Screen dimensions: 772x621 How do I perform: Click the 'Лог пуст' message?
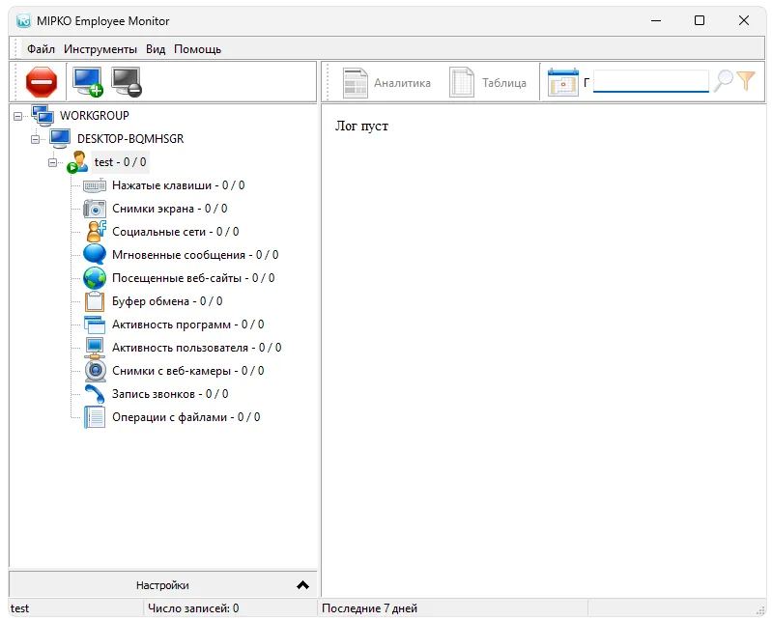coord(361,126)
